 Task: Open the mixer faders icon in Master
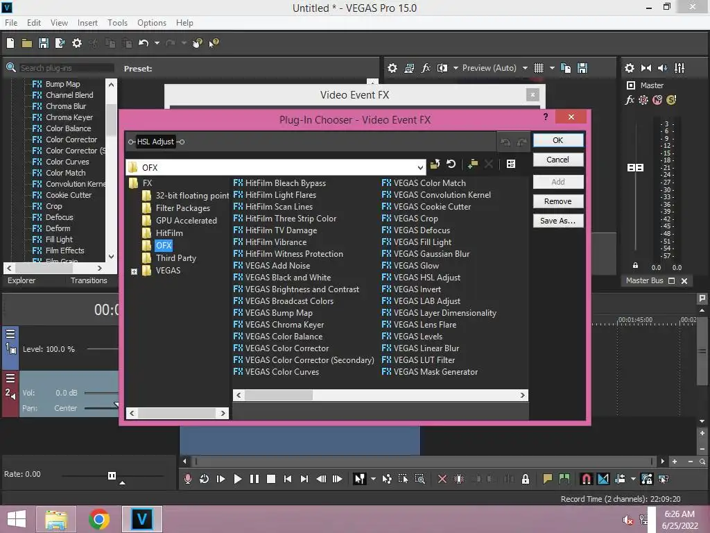[x=679, y=68]
